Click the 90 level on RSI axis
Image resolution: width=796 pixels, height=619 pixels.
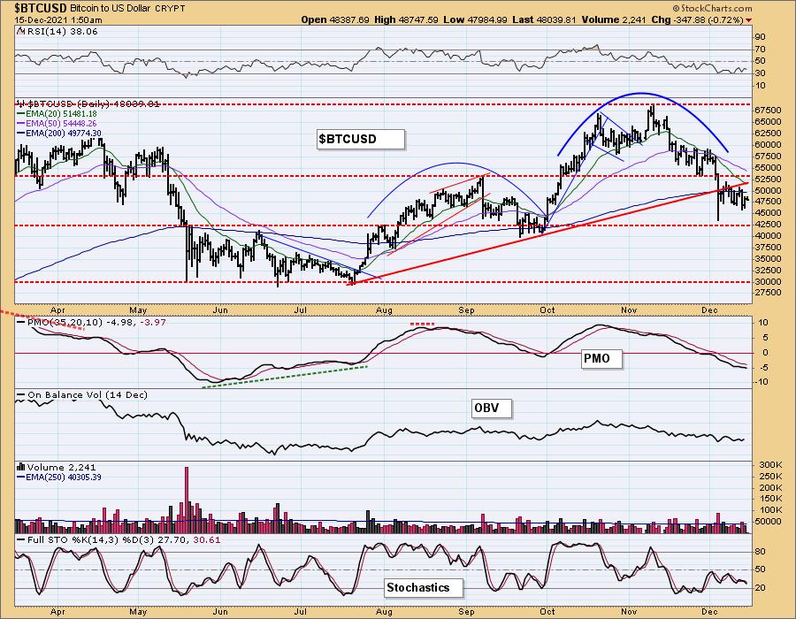[x=760, y=37]
